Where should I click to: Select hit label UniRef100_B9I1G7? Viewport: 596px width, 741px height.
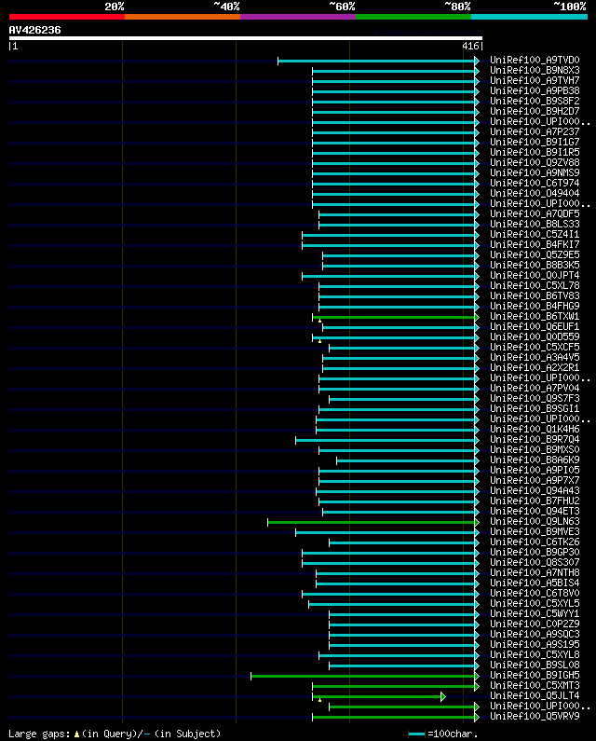(535, 143)
